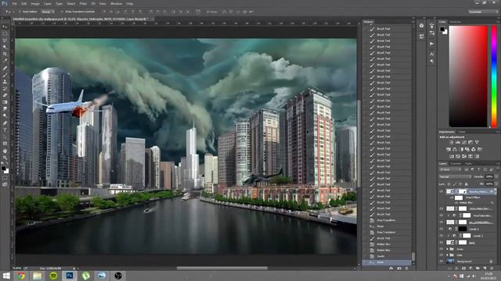Image resolution: width=501 pixels, height=281 pixels.
Task: Delete current state in the History panel
Action: 406,269
